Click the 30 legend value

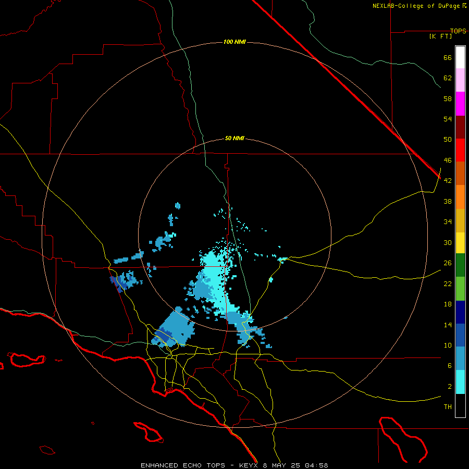[x=448, y=242]
